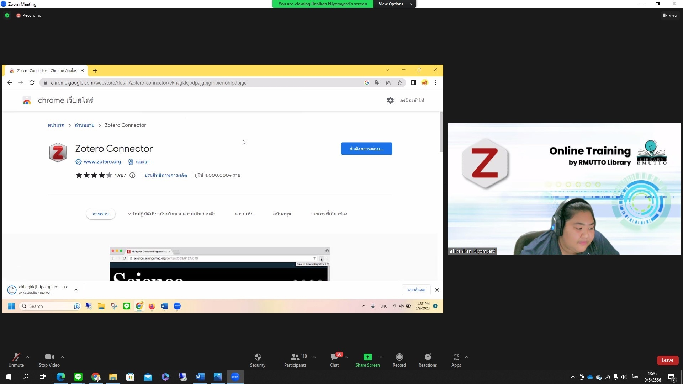683x384 pixels.
Task: Unmute the microphone in Zoom
Action: click(16, 360)
